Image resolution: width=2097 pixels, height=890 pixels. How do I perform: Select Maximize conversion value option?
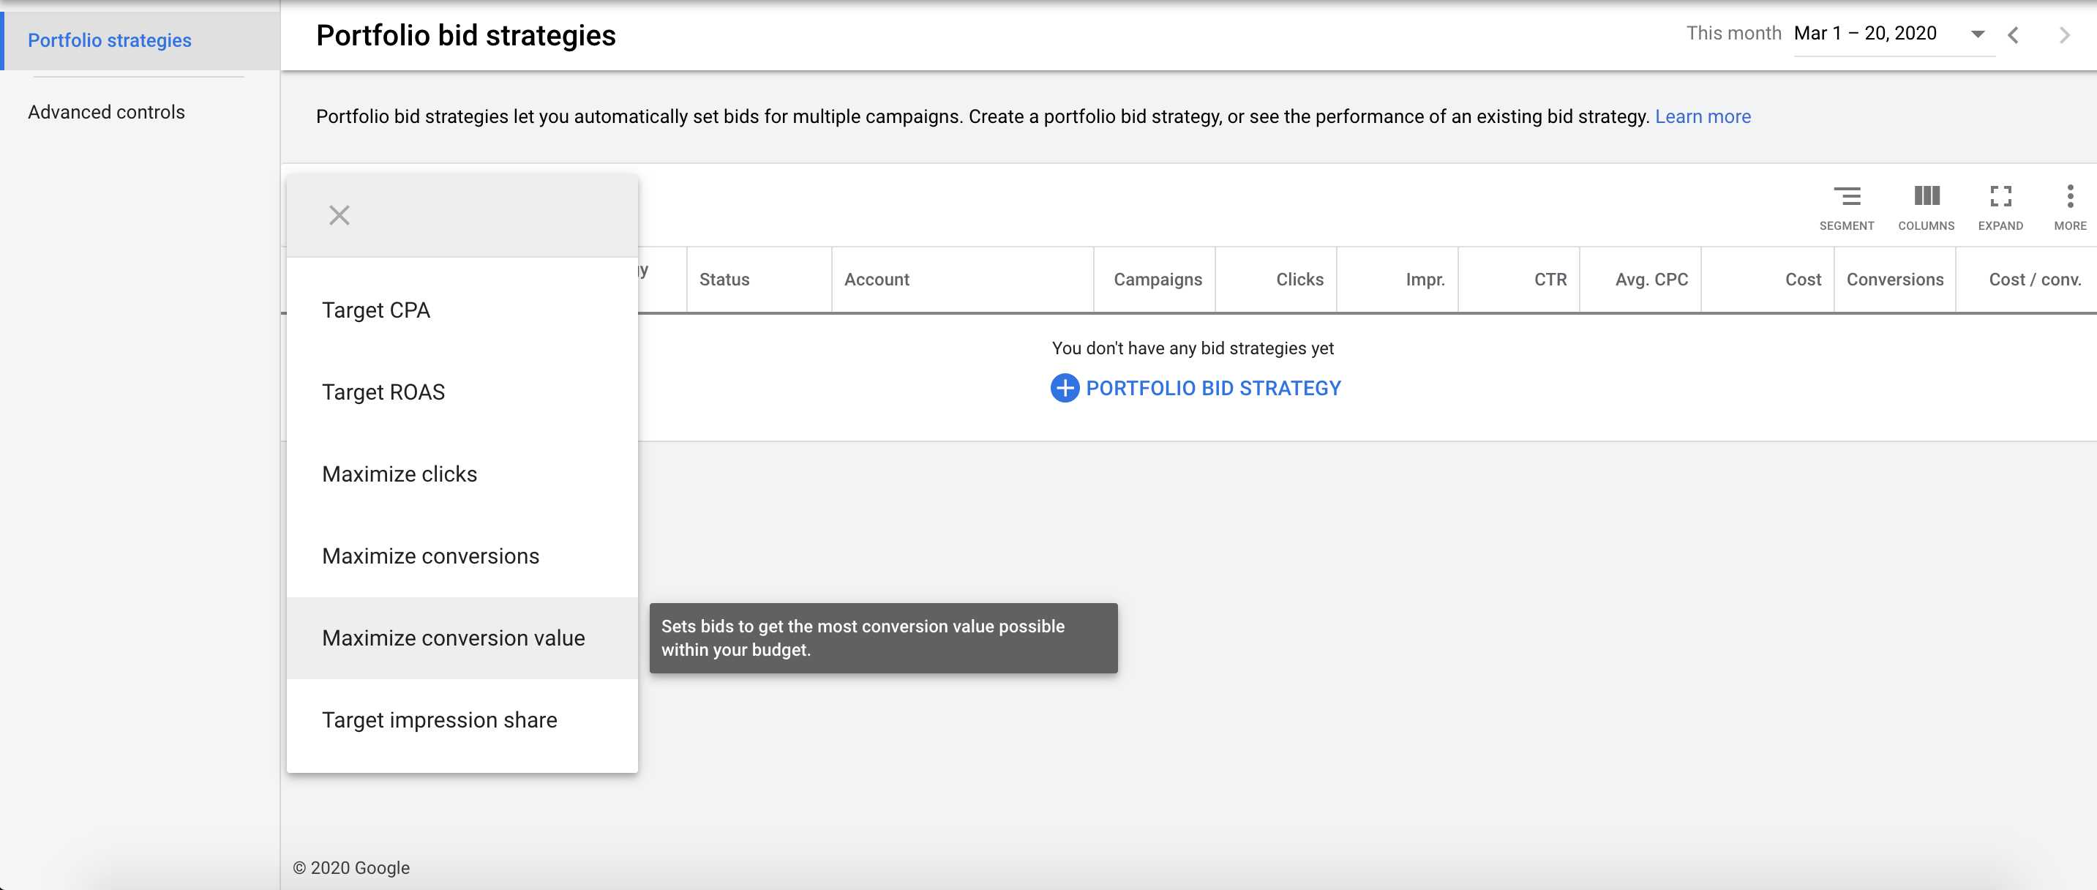(452, 637)
